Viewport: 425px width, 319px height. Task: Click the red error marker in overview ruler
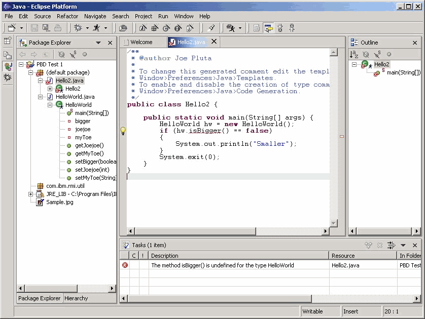click(x=342, y=136)
